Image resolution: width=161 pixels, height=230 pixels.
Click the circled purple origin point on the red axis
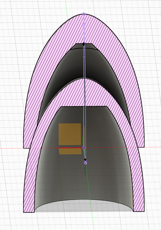[84, 148]
